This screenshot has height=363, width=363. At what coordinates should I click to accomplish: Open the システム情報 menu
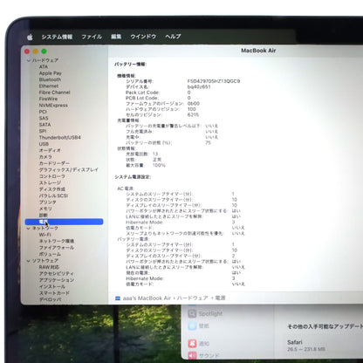click(x=57, y=37)
